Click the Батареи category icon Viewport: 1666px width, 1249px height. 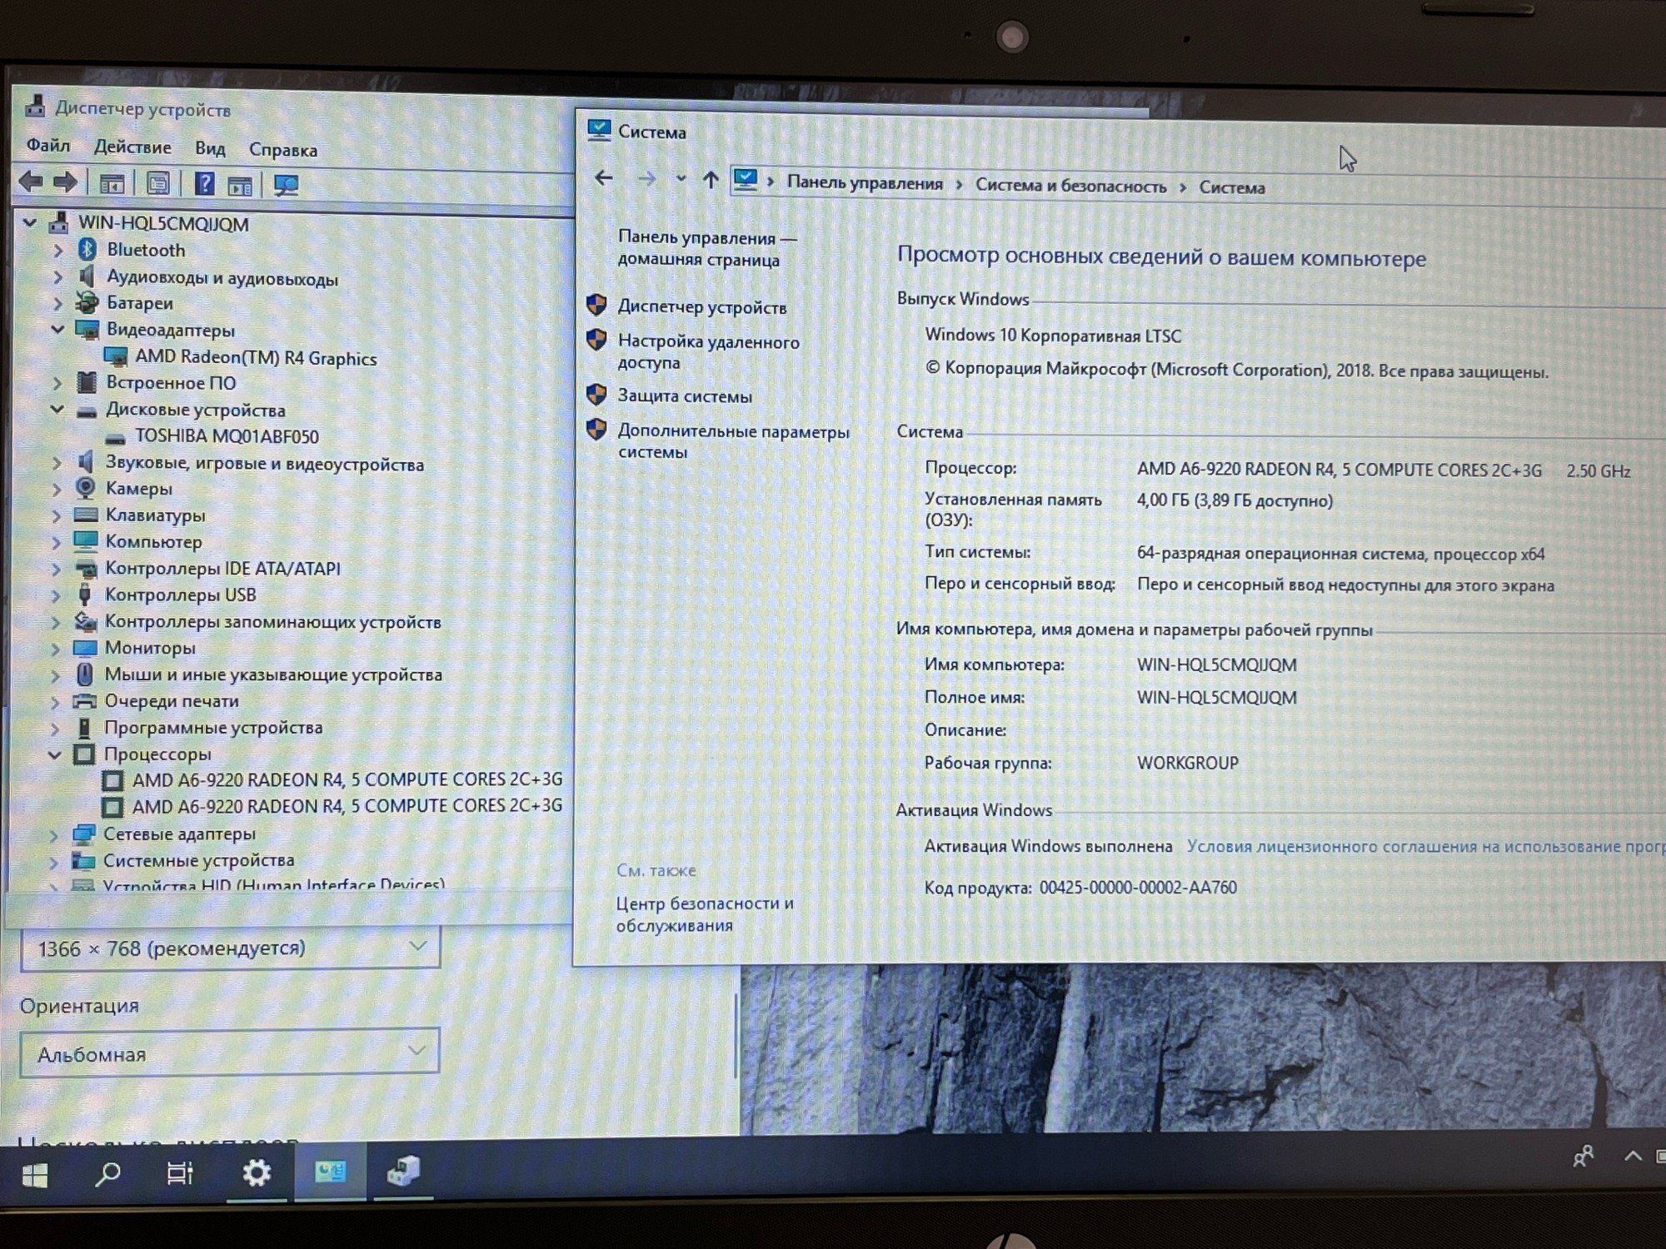tap(87, 302)
